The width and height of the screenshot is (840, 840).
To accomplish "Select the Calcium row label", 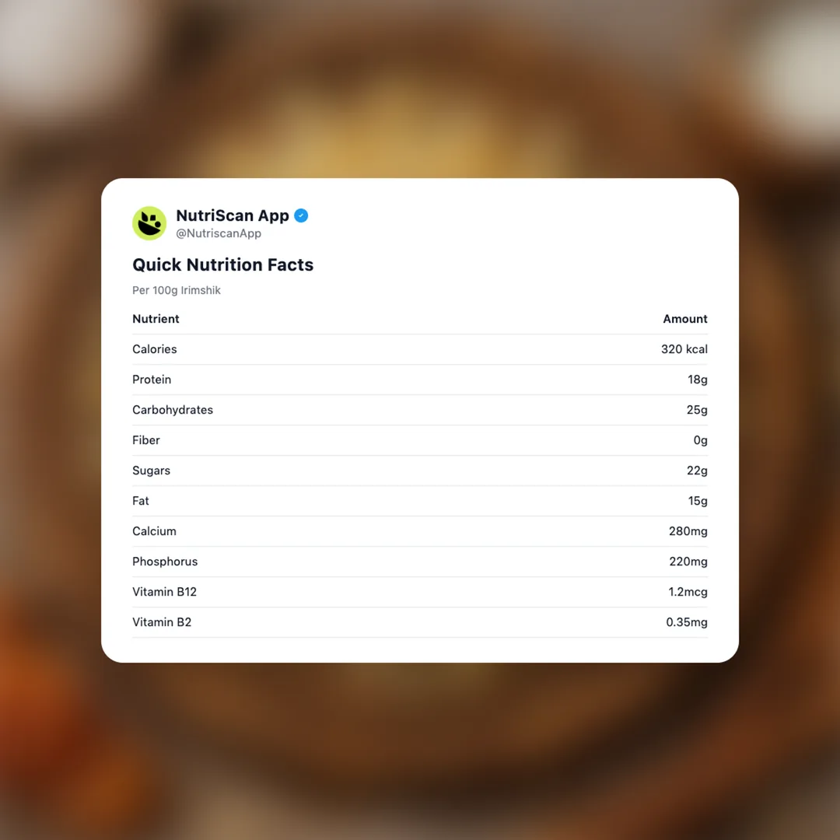I will pyautogui.click(x=154, y=531).
